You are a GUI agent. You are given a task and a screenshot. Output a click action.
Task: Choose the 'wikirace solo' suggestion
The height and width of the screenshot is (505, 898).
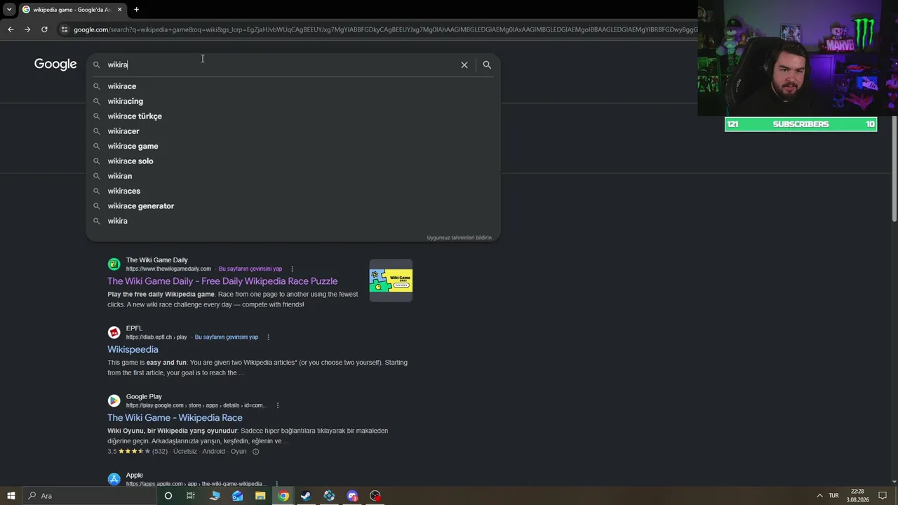pos(293,161)
